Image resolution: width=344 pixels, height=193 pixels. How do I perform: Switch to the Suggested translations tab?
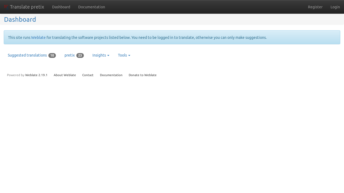click(27, 55)
